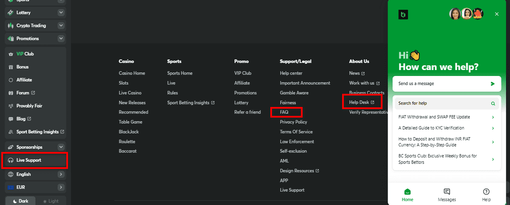Switch to Light theme mode
Viewport: 510px width, 205px height.
51,201
